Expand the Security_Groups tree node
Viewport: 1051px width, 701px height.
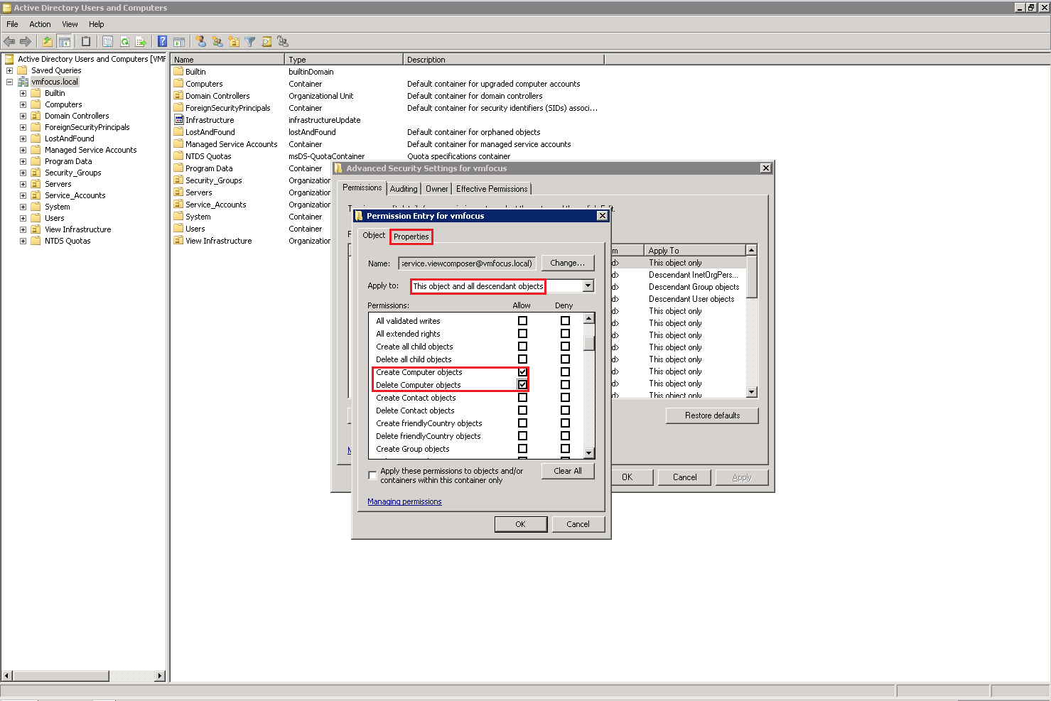click(x=23, y=173)
